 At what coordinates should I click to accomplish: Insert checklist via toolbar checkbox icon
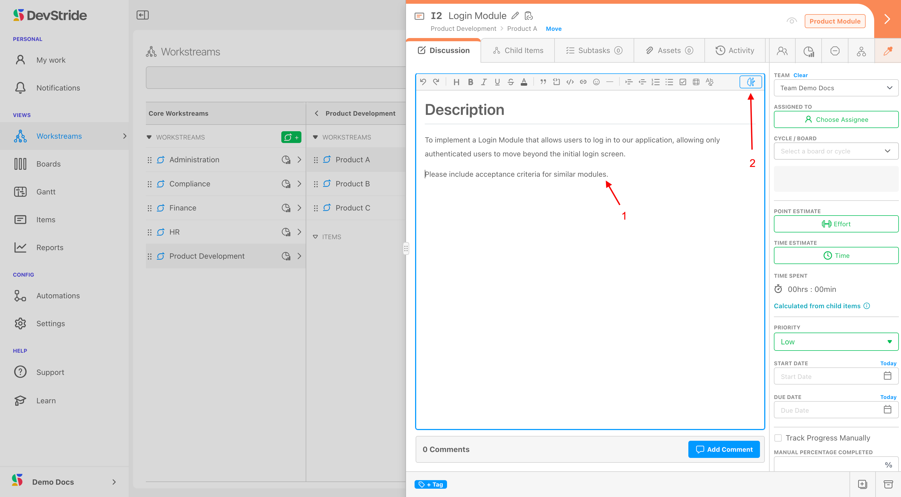coord(682,82)
